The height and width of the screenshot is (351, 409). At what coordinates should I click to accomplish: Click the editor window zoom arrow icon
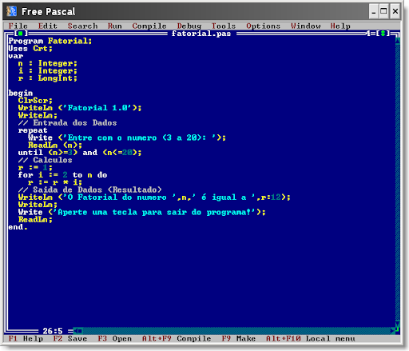[383, 34]
